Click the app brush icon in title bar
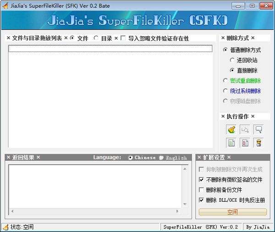Screen dimensions: 275x232 click(5, 6)
